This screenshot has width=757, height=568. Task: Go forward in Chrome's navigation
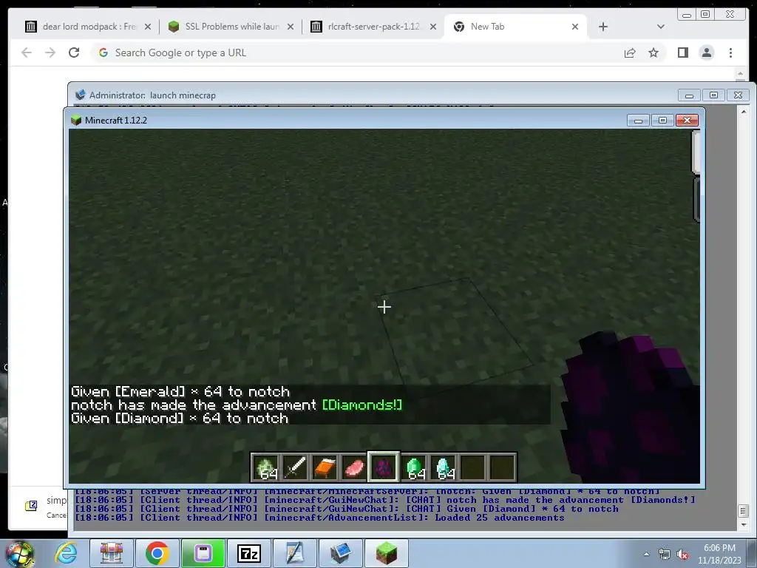pos(50,53)
